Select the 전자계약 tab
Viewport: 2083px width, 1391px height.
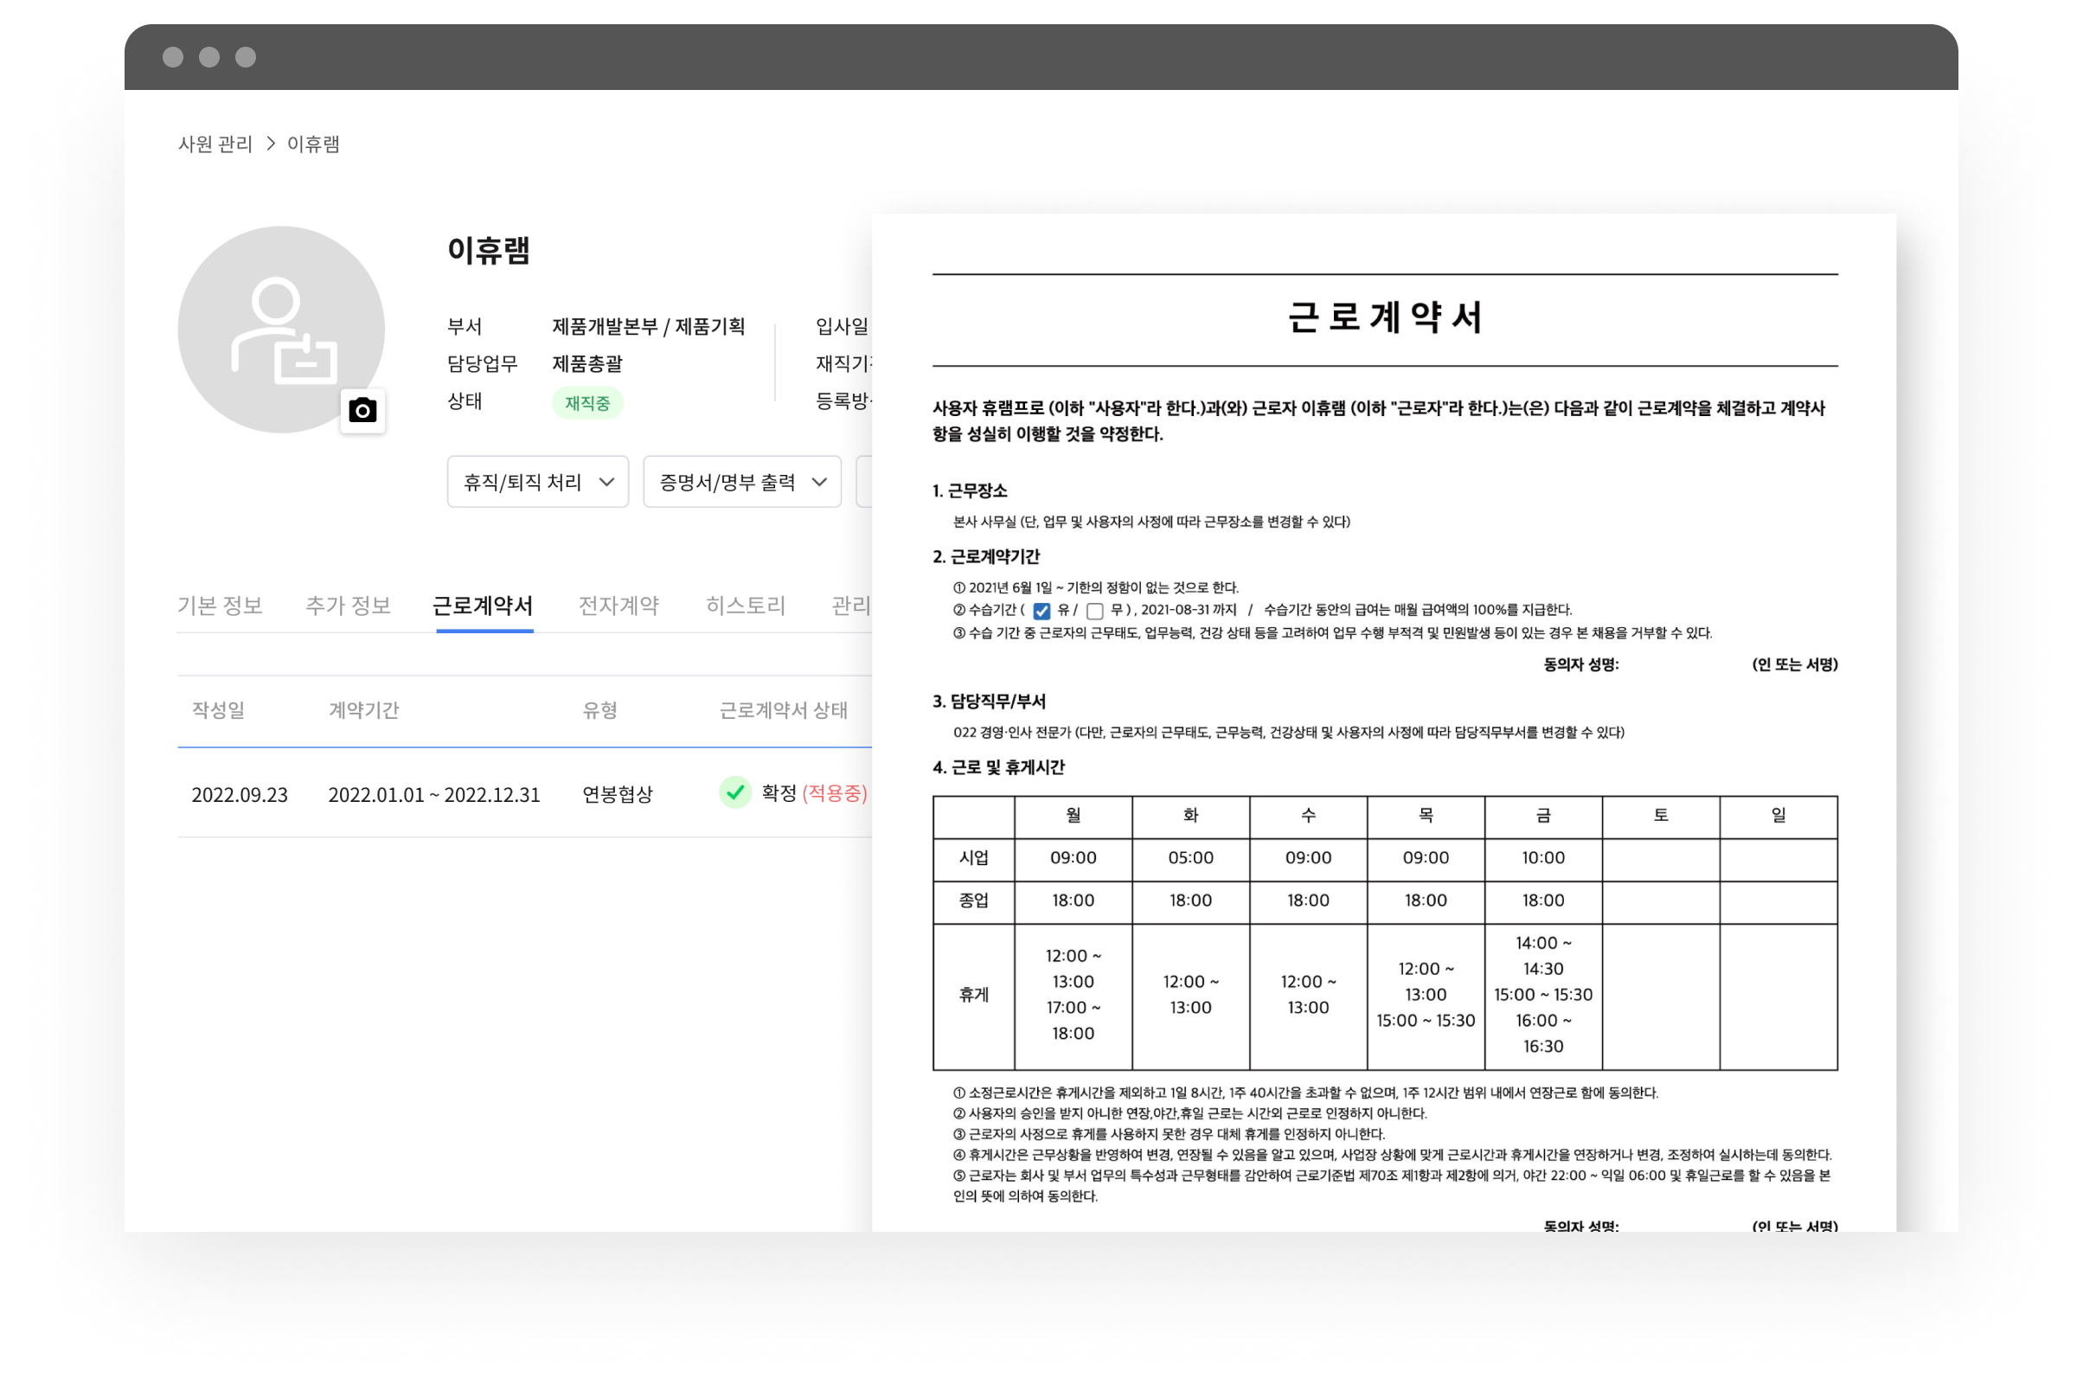(x=618, y=605)
